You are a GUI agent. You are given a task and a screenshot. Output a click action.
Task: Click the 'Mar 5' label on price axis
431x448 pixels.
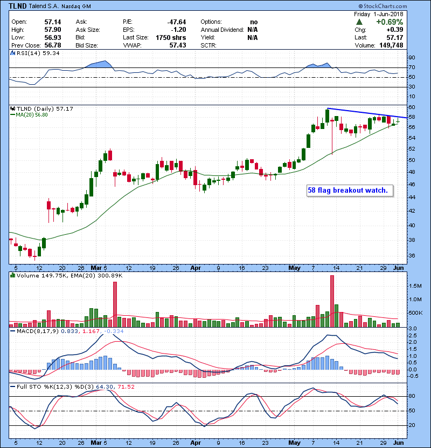coord(99,268)
